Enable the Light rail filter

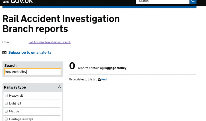(x=6, y=103)
